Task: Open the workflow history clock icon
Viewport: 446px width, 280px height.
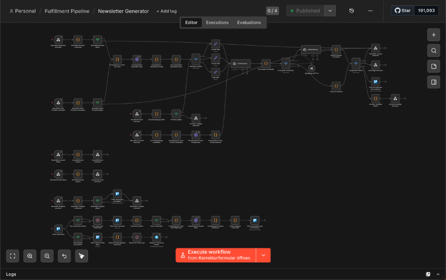Action: pos(352,11)
